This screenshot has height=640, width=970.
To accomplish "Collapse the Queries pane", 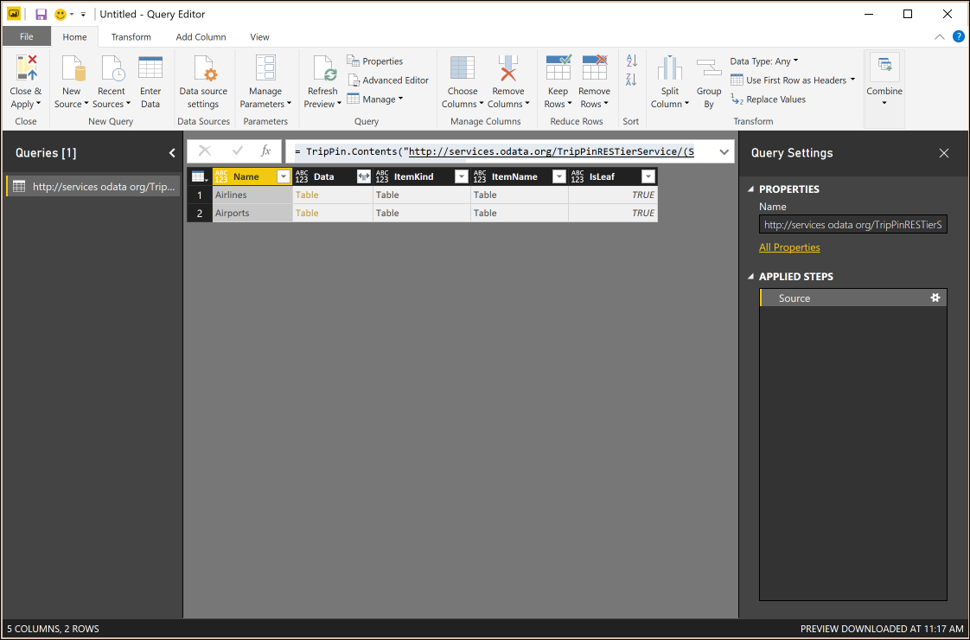I will coord(172,153).
